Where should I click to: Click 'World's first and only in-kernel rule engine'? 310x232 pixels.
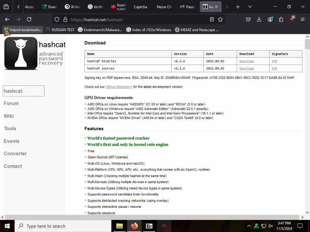[x=128, y=144]
